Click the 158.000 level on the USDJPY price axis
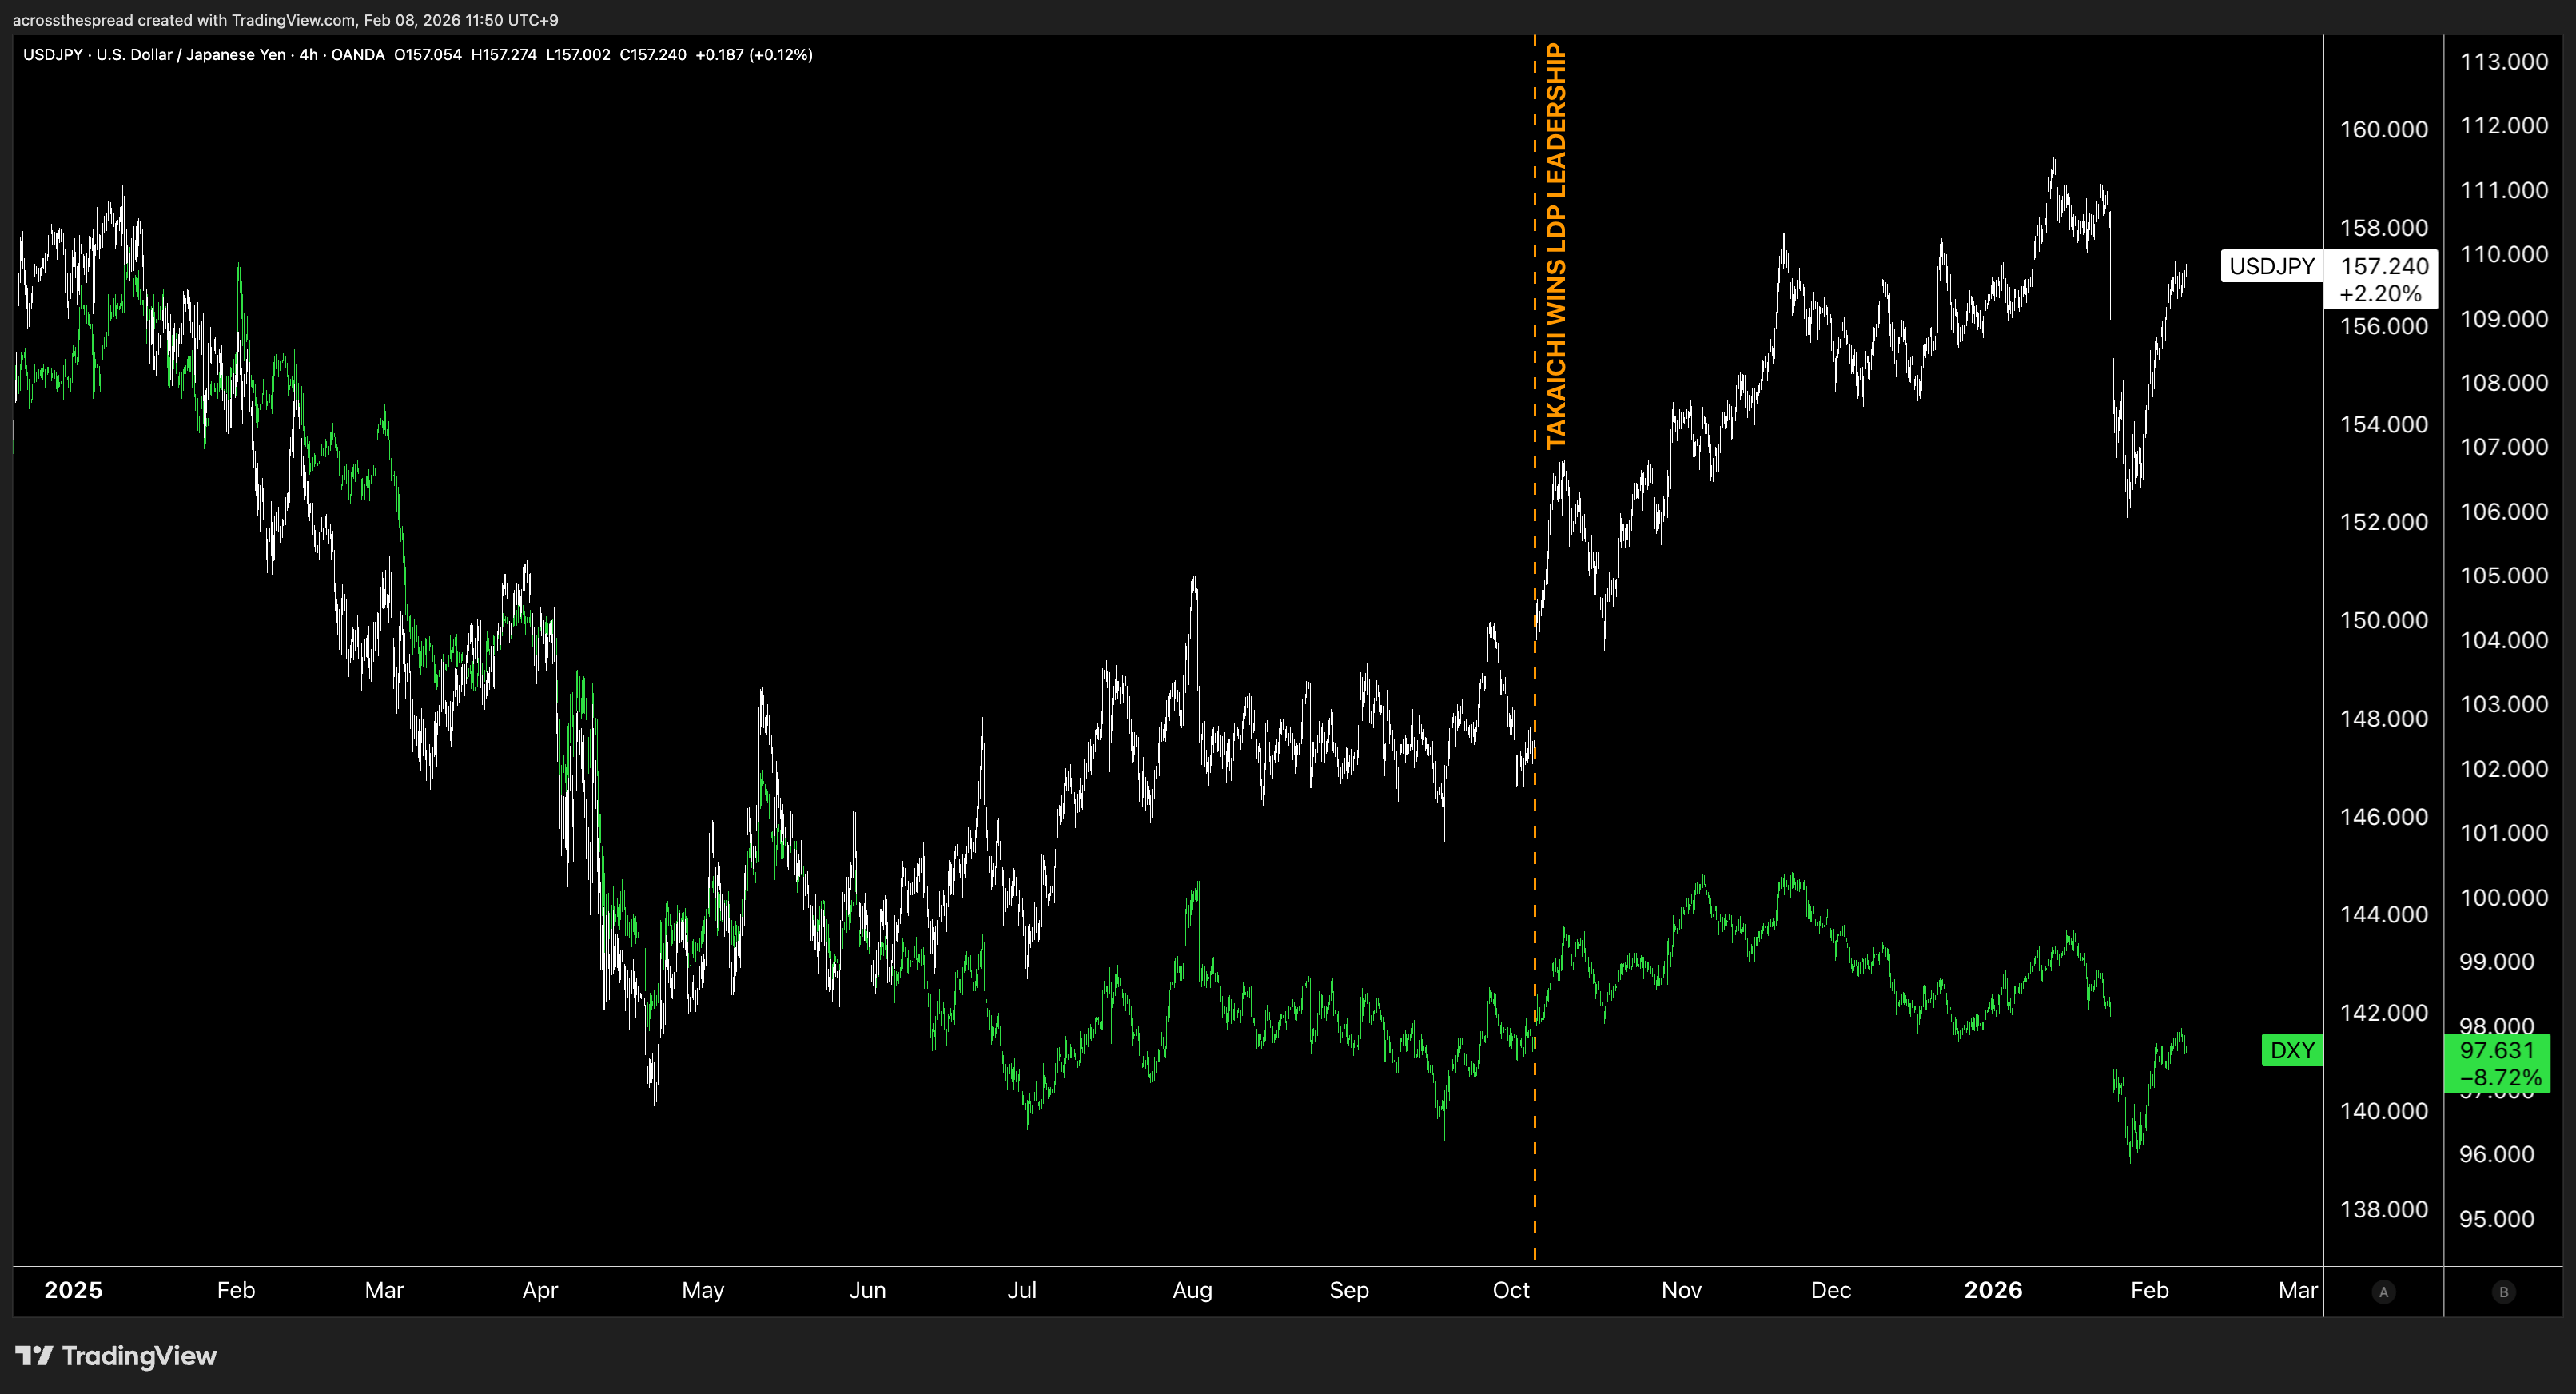Image resolution: width=2576 pixels, height=1394 pixels. pyautogui.click(x=2384, y=228)
